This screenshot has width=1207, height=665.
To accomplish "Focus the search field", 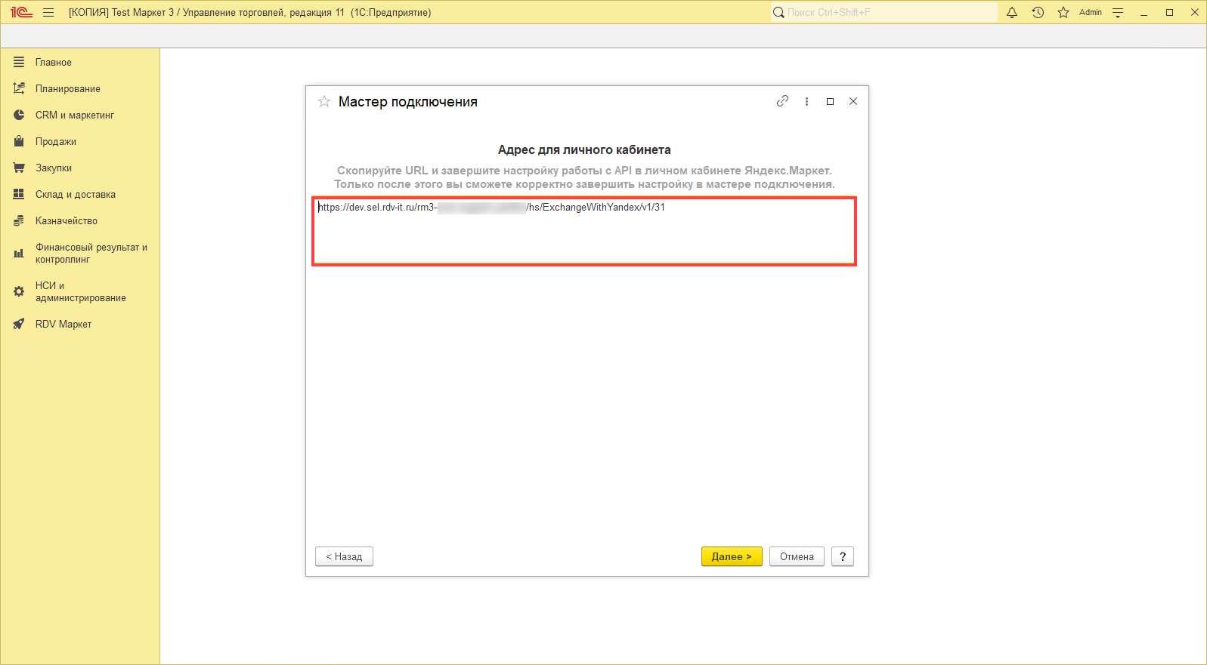I will (x=884, y=12).
